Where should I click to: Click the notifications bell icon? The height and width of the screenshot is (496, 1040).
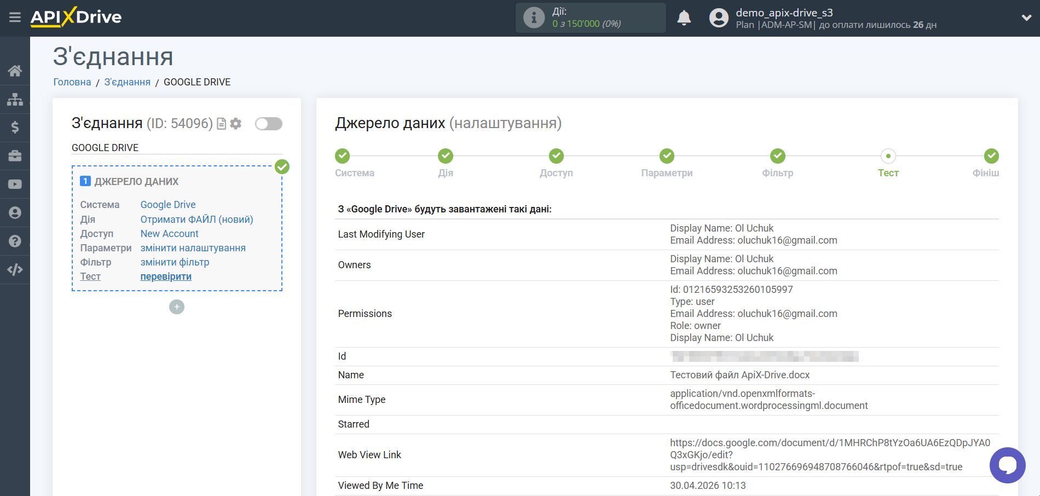click(x=684, y=18)
